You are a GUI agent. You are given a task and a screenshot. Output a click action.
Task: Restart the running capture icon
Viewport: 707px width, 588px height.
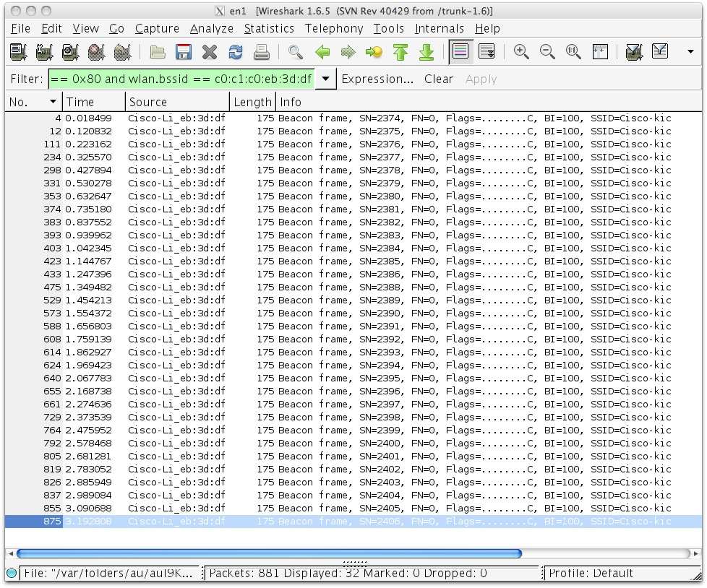(122, 52)
